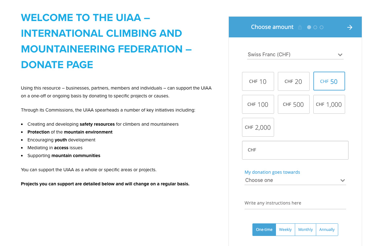
Task: Open the Swiss Franc currency dropdown
Action: [295, 55]
